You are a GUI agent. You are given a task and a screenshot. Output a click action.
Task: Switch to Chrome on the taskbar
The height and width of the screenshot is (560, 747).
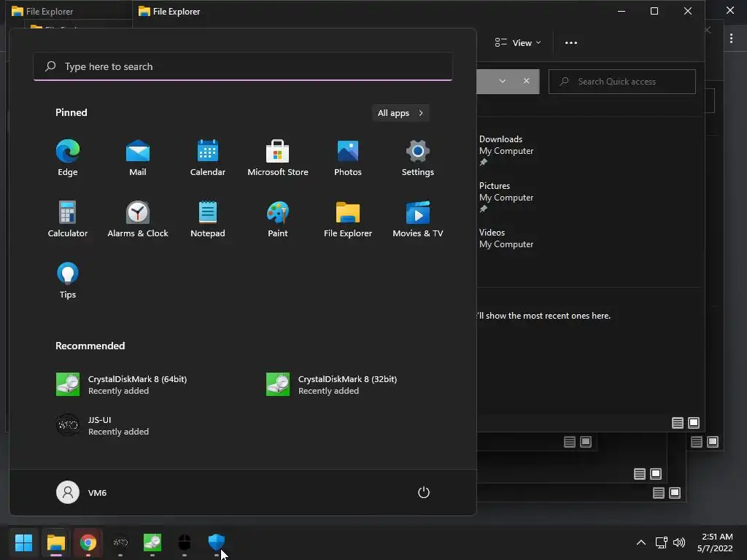point(88,542)
